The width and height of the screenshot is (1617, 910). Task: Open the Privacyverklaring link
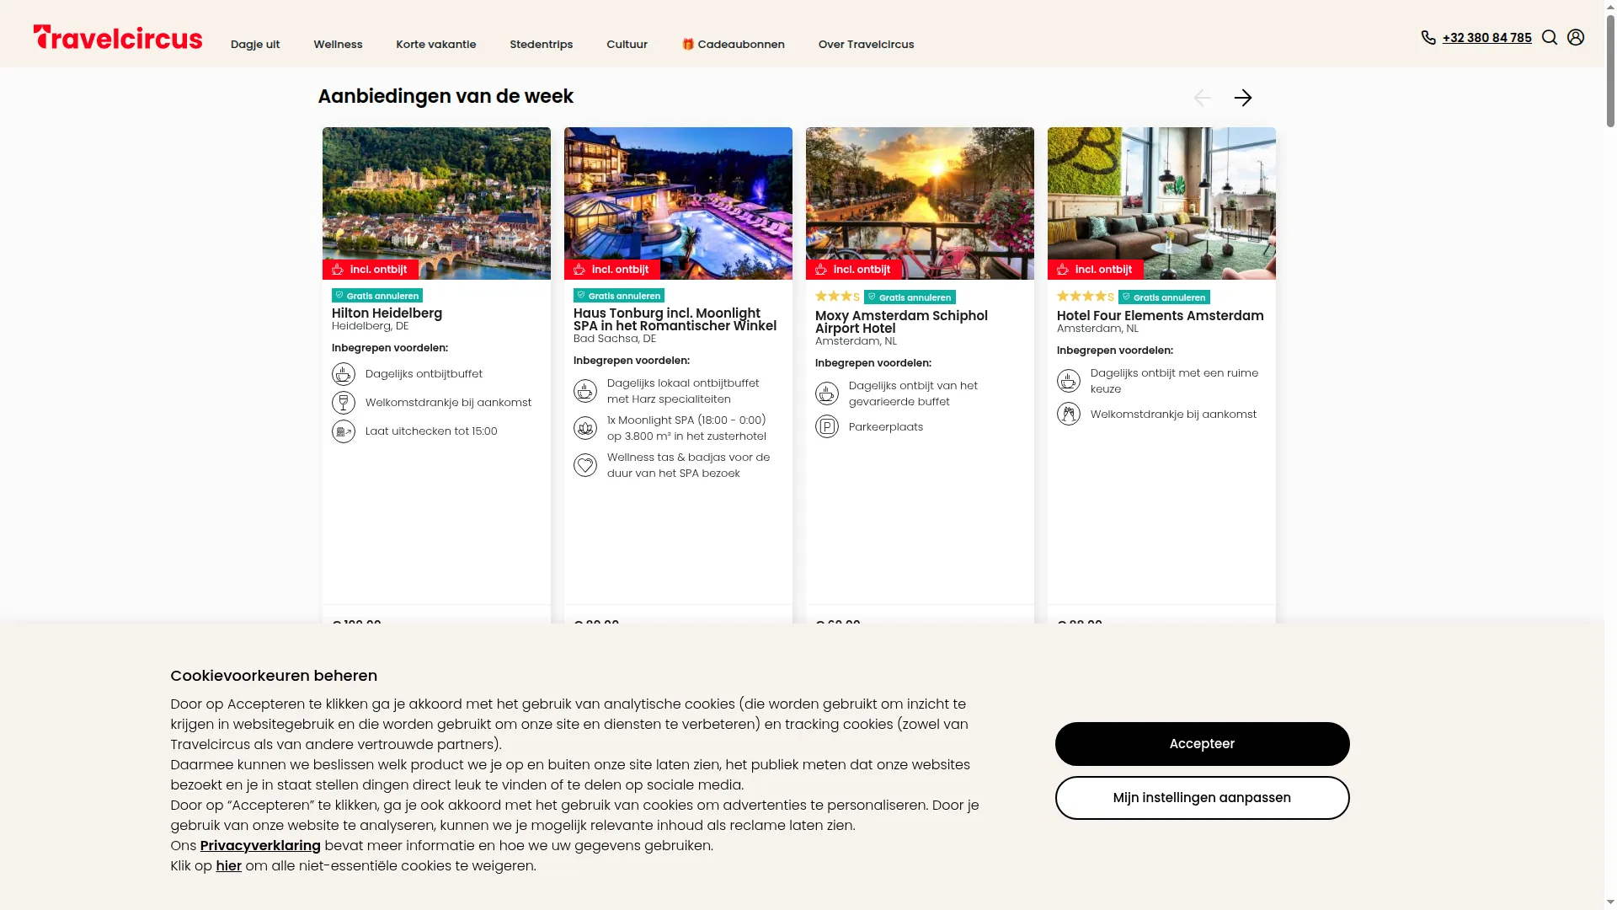point(260,846)
